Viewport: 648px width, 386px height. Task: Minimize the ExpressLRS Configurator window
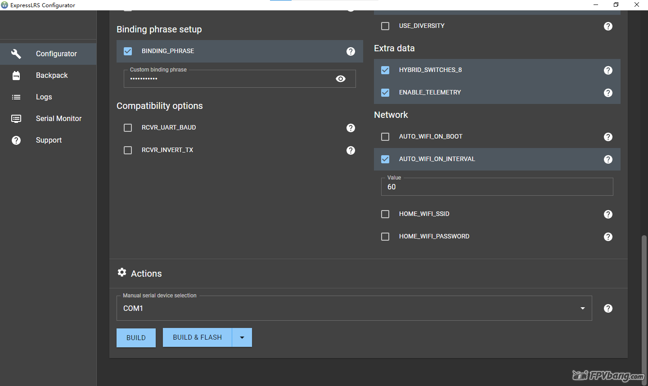pos(596,5)
